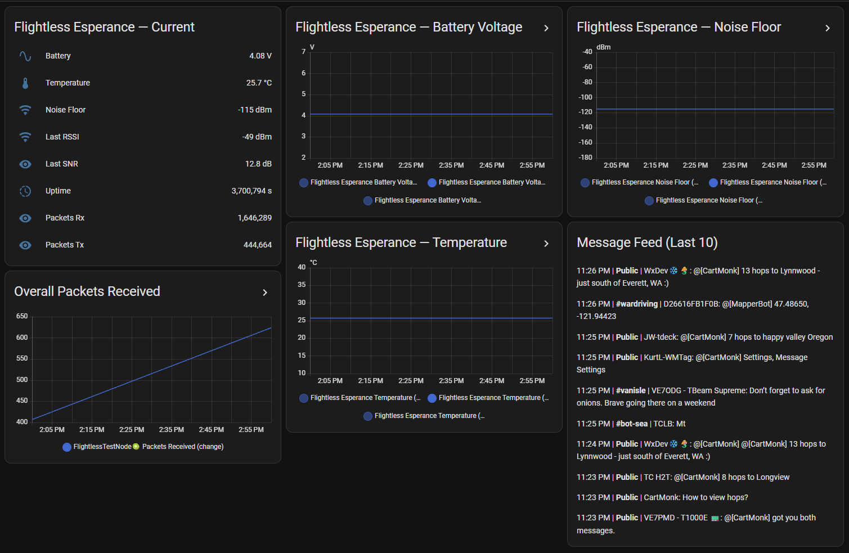Image resolution: width=849 pixels, height=553 pixels.
Task: Click the Battery sine wave icon
Action: click(x=25, y=56)
